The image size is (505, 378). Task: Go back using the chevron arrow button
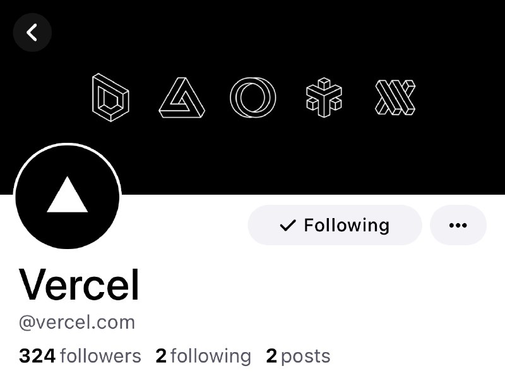tap(32, 32)
